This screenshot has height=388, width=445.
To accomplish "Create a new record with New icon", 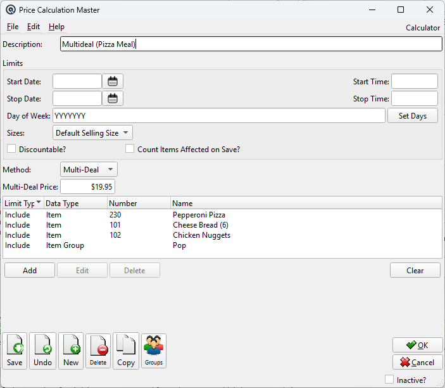I will point(71,351).
